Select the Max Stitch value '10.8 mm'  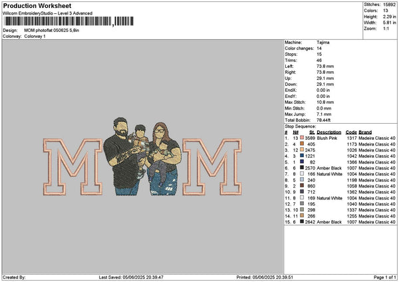(x=325, y=102)
